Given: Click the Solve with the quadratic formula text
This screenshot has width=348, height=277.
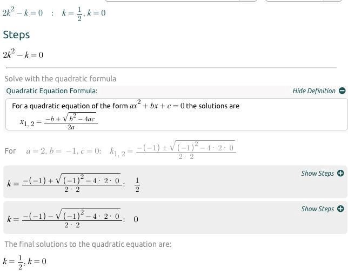Looking at the screenshot, I should coord(60,79).
